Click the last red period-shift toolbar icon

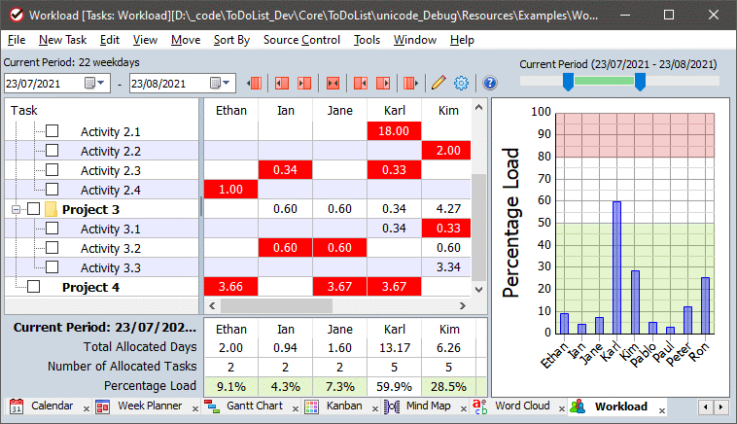click(x=410, y=84)
